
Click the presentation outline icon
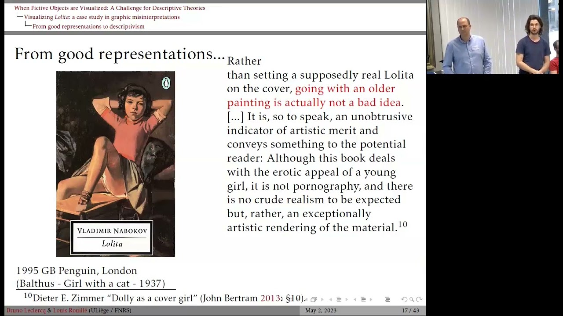[x=388, y=299]
